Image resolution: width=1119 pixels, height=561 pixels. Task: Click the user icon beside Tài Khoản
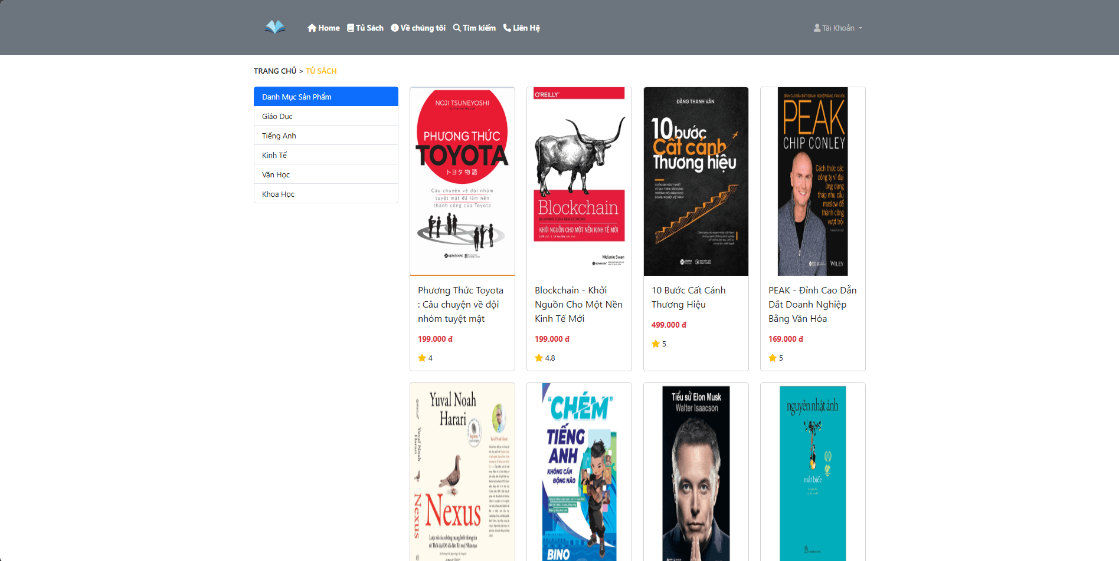point(817,28)
